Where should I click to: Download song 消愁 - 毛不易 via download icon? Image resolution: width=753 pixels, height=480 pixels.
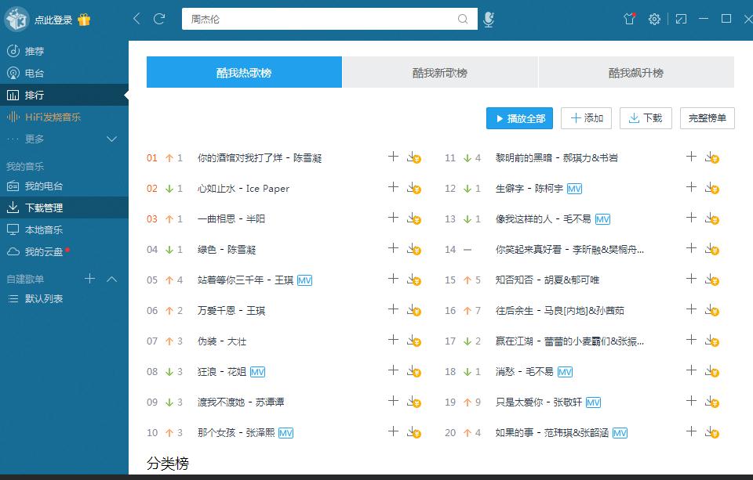click(711, 371)
